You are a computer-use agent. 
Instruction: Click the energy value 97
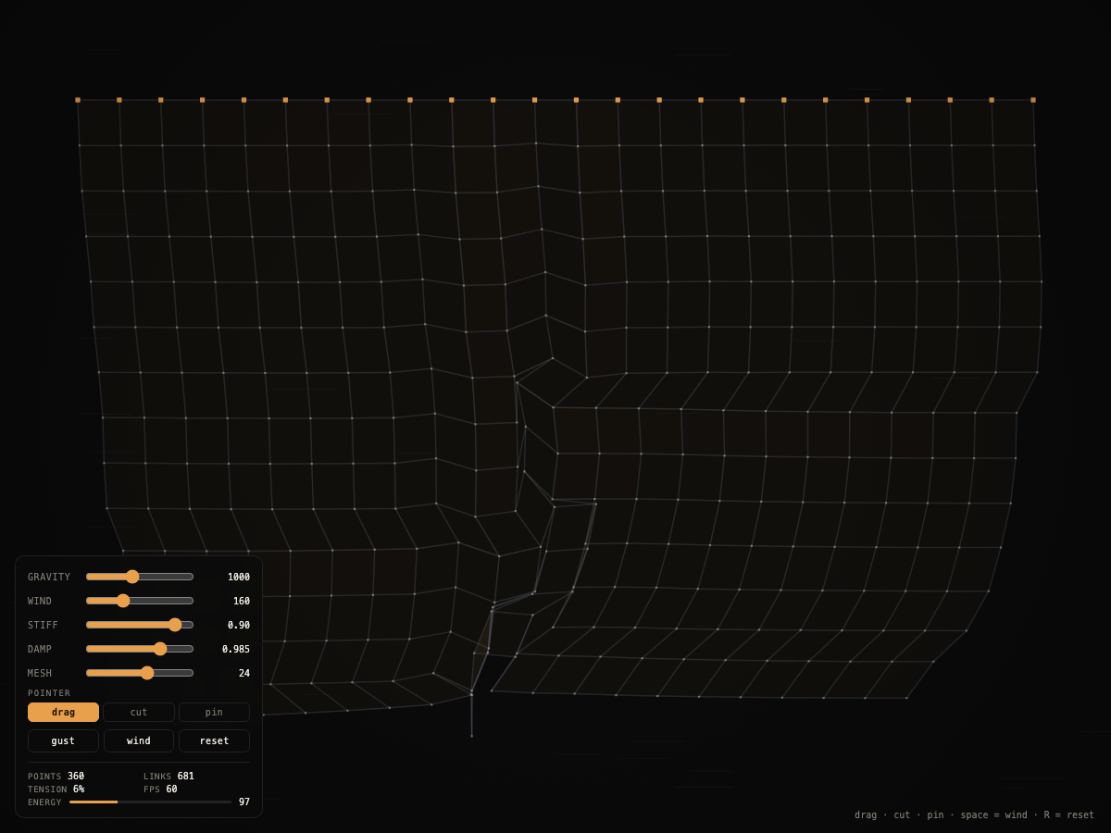point(244,802)
